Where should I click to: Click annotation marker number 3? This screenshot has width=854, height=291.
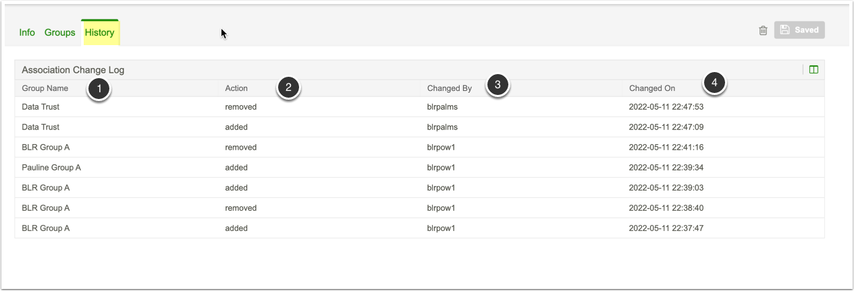[498, 86]
